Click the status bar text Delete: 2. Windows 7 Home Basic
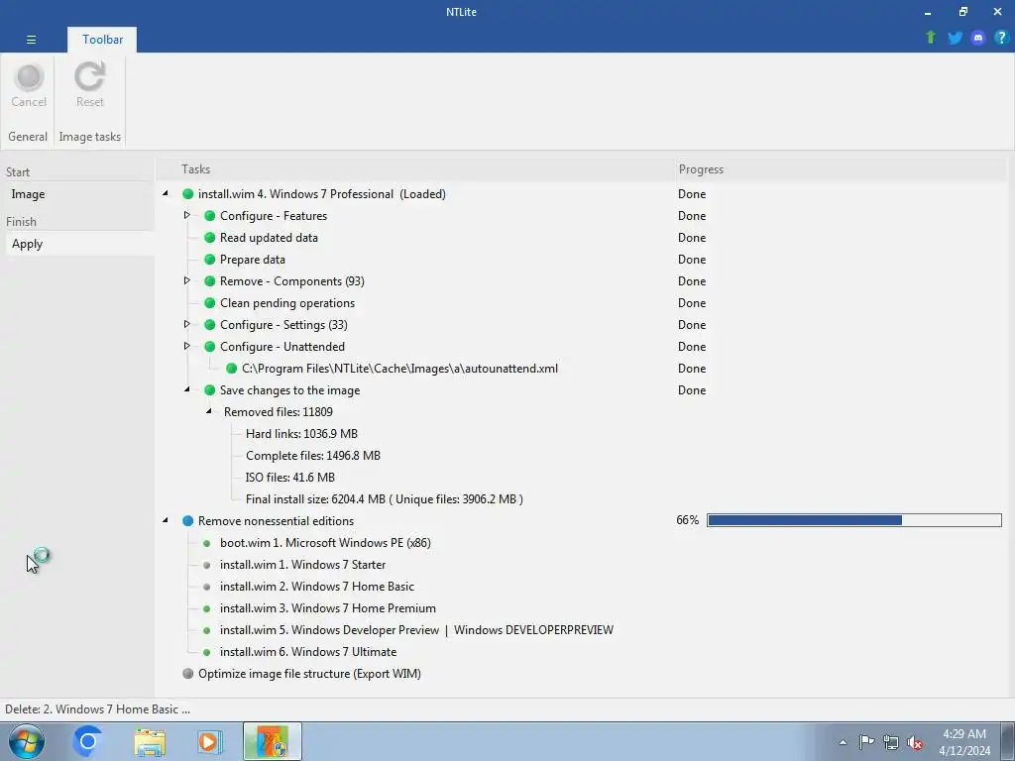Viewport: 1015px width, 761px height. pyautogui.click(x=98, y=709)
